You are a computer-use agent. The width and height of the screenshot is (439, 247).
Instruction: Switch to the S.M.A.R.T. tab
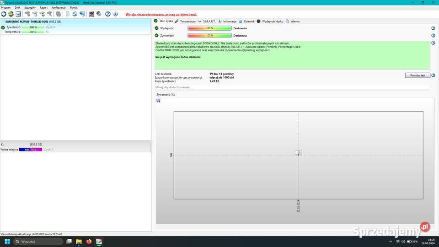[207, 21]
